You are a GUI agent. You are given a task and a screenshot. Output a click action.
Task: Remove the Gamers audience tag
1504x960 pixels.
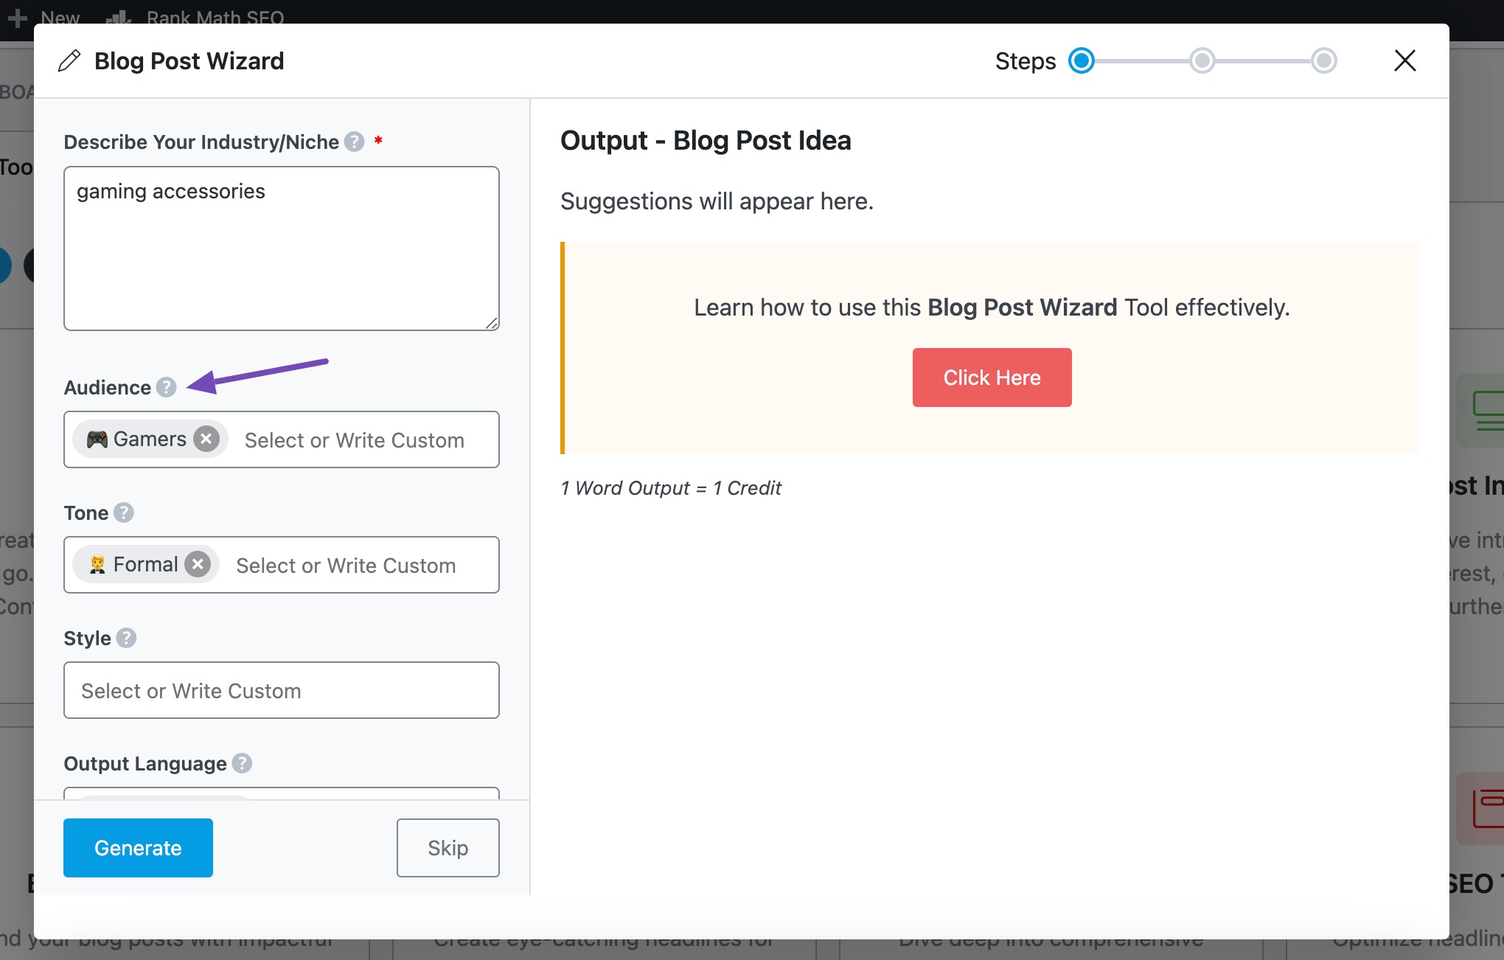coord(206,439)
